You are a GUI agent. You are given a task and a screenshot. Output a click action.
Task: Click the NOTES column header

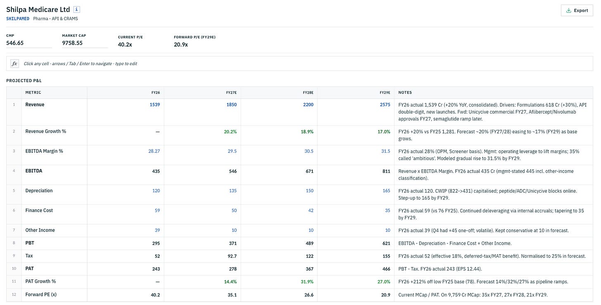(x=494, y=93)
